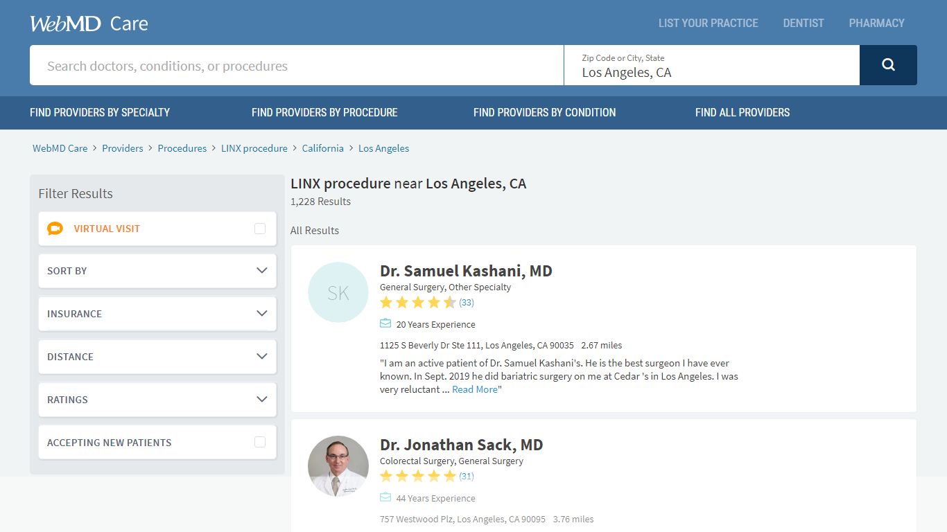Follow the Los Angeles breadcrumb link

[x=384, y=148]
